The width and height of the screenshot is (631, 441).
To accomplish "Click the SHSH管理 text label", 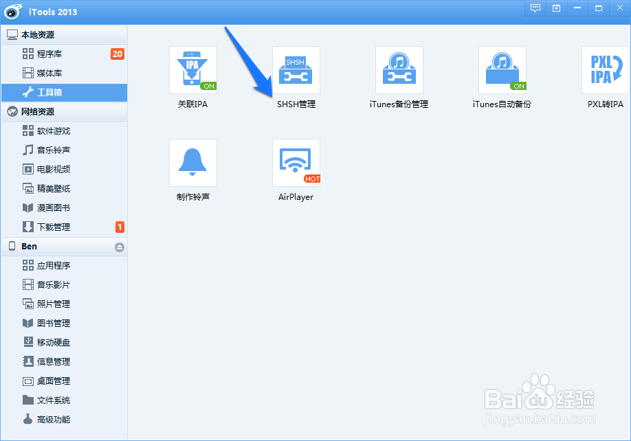I will pyautogui.click(x=296, y=104).
